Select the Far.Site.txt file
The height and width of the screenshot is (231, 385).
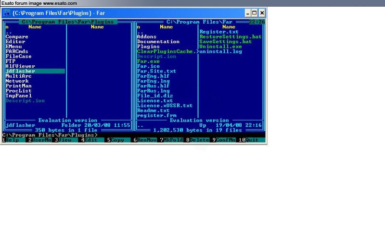[x=157, y=71]
